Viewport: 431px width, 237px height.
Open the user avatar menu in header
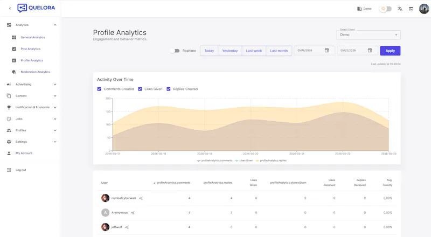click(x=424, y=9)
